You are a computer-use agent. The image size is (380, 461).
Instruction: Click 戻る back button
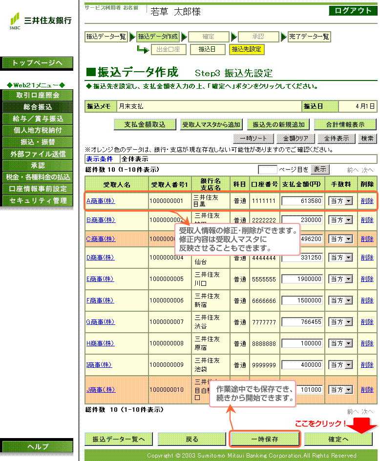click(x=192, y=439)
